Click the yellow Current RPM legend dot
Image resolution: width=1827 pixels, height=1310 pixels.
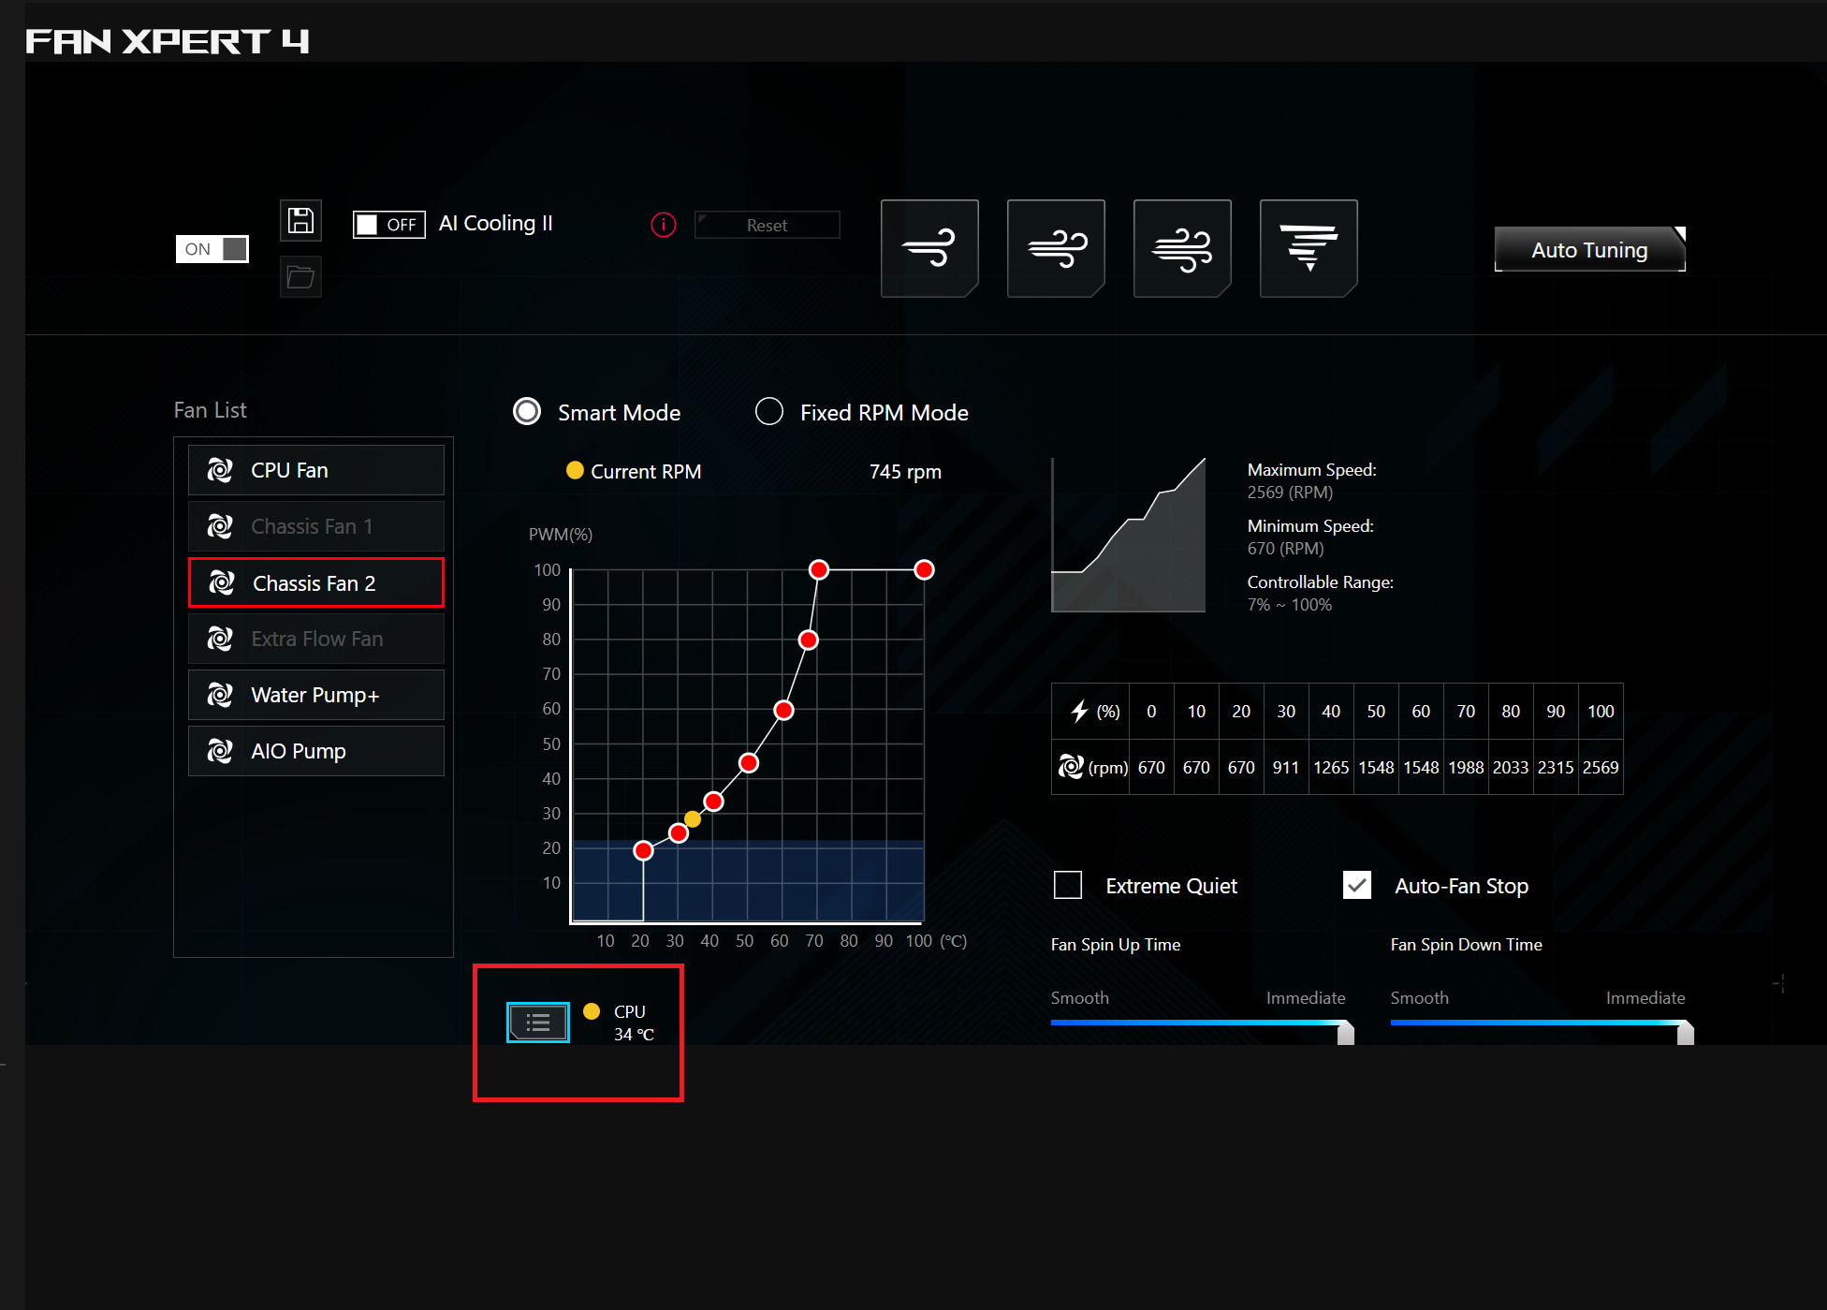tap(575, 470)
